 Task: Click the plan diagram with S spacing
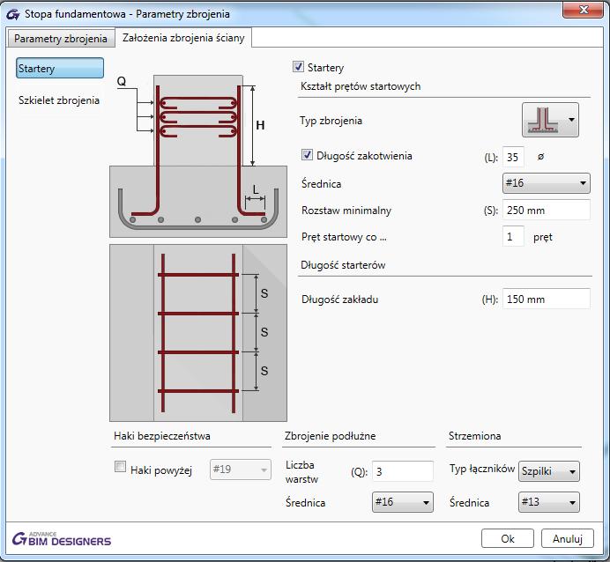click(198, 333)
